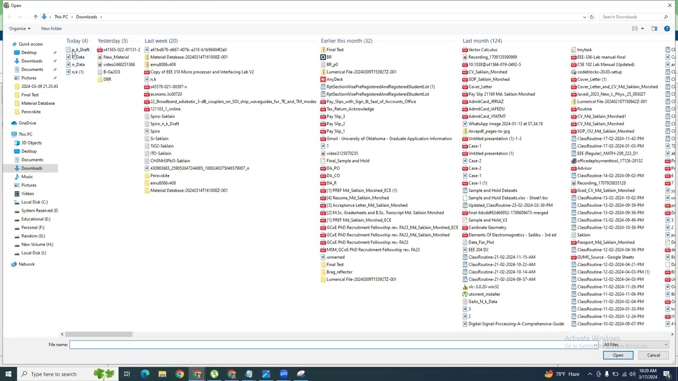This screenshot has width=678, height=381.
Task: Click the Search Downloads field
Action: [x=634, y=17]
